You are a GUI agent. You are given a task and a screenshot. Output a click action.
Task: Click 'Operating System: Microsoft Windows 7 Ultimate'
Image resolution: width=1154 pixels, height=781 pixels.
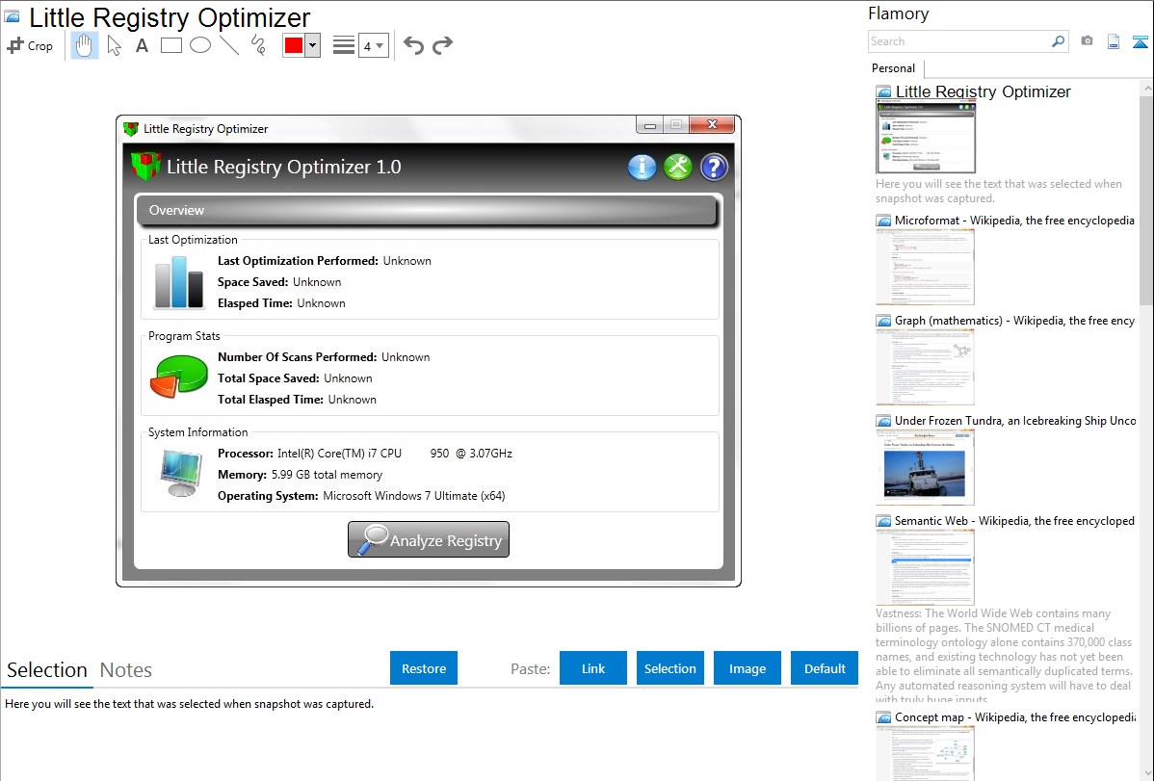(x=361, y=496)
